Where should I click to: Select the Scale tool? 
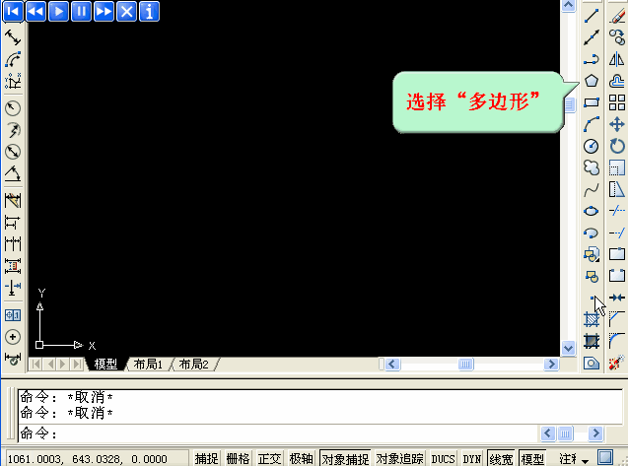[617, 167]
